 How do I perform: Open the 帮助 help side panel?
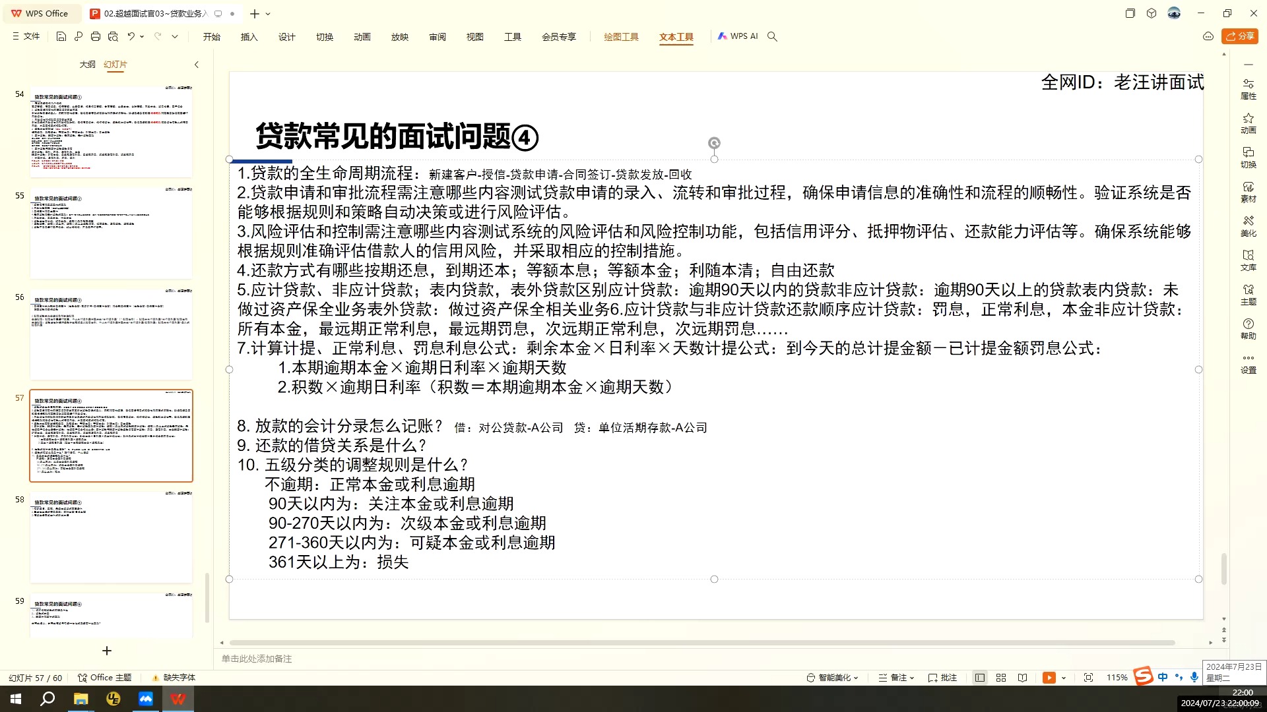[1249, 329]
